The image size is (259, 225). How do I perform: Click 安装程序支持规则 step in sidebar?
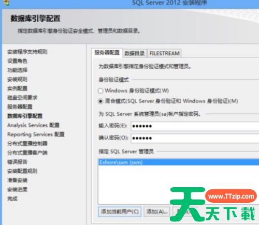[x=27, y=52]
